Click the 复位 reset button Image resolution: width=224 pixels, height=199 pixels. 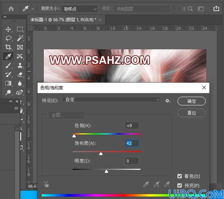tap(192, 113)
